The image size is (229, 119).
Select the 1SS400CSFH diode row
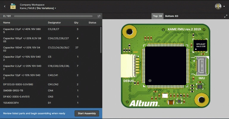pos(50,103)
